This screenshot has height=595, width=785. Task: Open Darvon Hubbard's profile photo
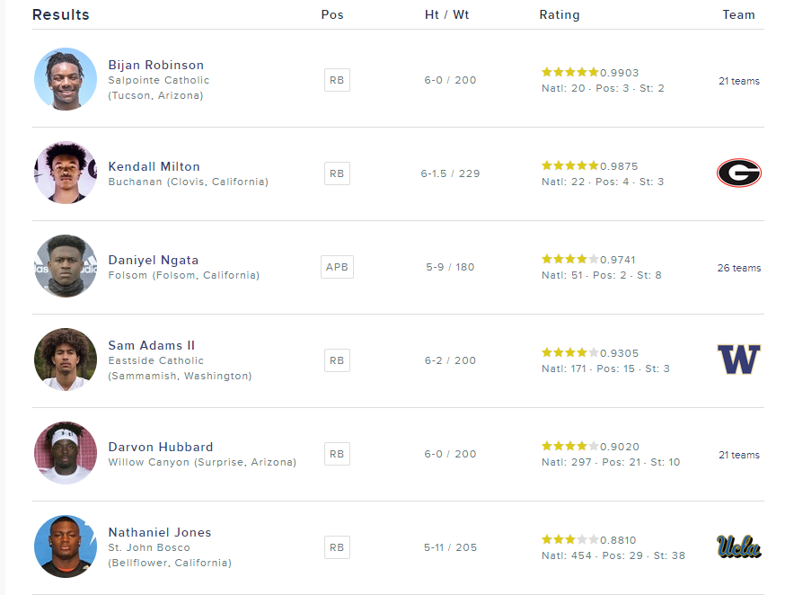pos(66,453)
